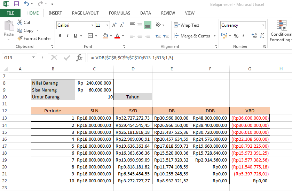Viewport: 292px width, 191px height.
Task: Expand the Paste options arrow
Action: coord(9,40)
